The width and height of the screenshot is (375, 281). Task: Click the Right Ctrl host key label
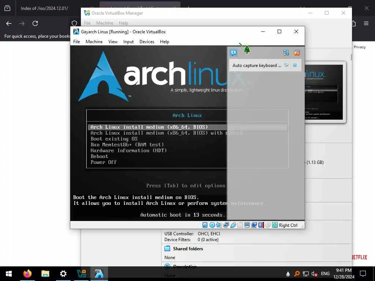[288, 225]
